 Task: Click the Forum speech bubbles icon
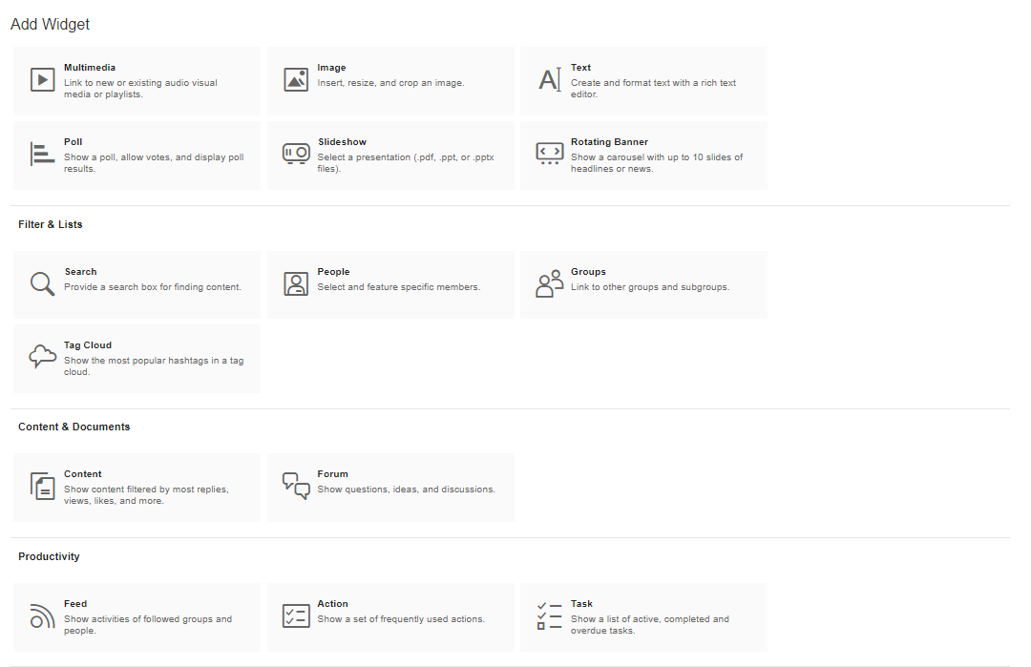(296, 486)
